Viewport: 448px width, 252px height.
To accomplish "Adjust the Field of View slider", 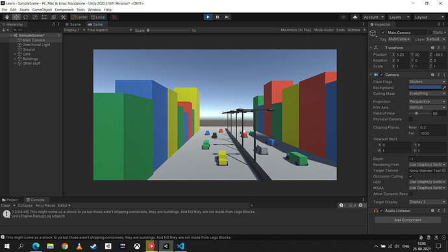I will coord(419,114).
